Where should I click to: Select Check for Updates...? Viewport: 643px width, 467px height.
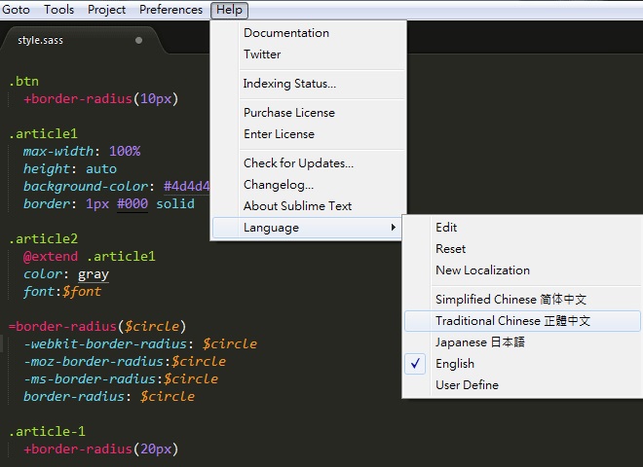tap(308, 163)
